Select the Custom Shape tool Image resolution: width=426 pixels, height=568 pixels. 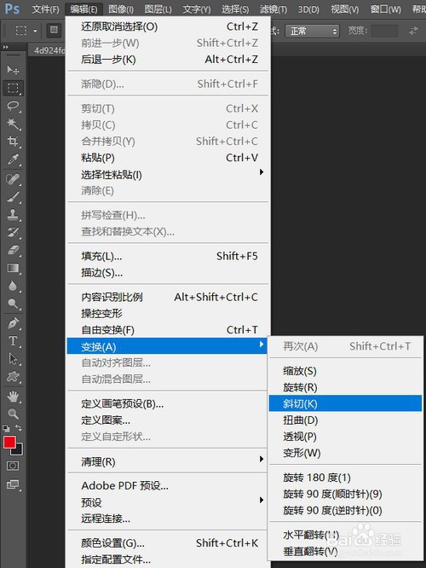(x=13, y=377)
